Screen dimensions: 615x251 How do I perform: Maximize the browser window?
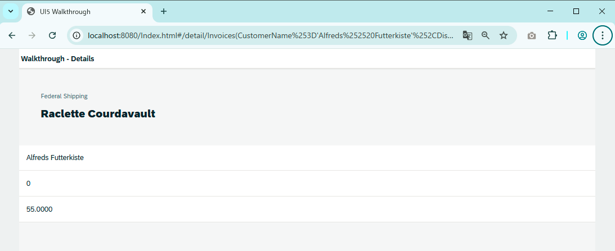point(576,11)
